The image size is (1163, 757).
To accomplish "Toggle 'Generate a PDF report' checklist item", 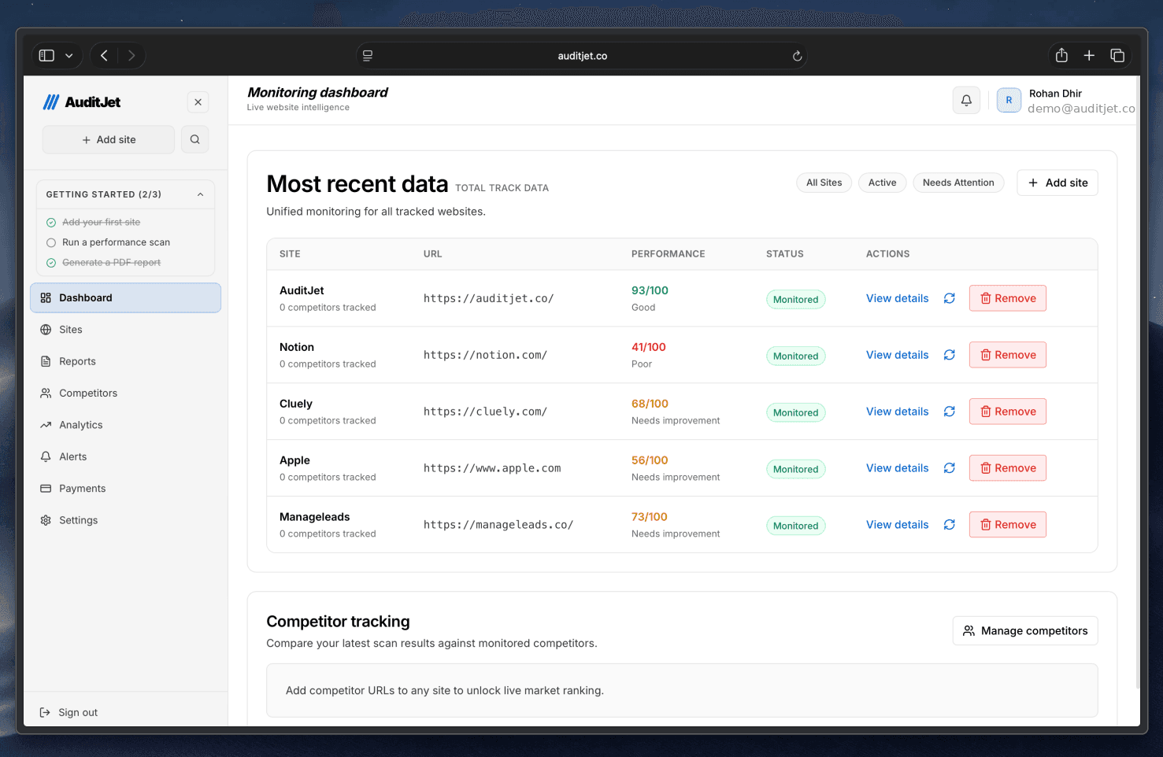I will (x=103, y=263).
